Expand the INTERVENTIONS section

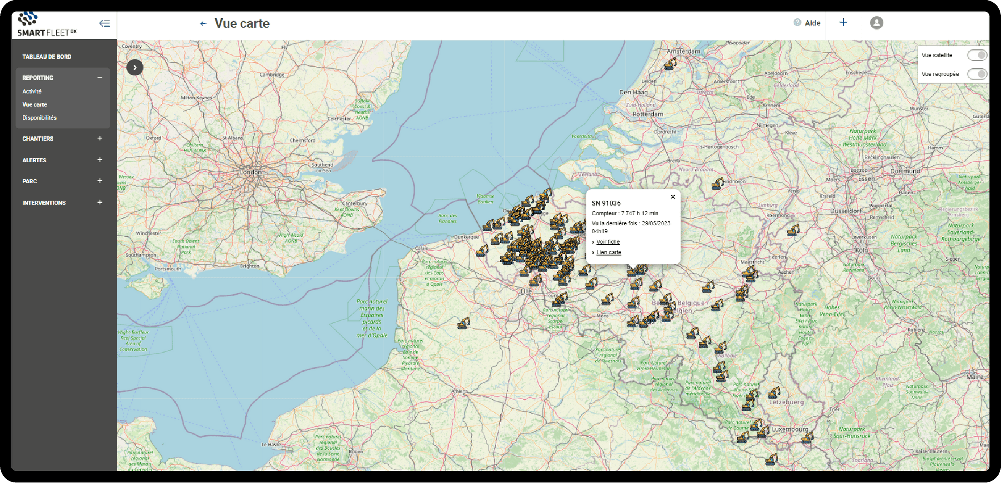(x=100, y=202)
